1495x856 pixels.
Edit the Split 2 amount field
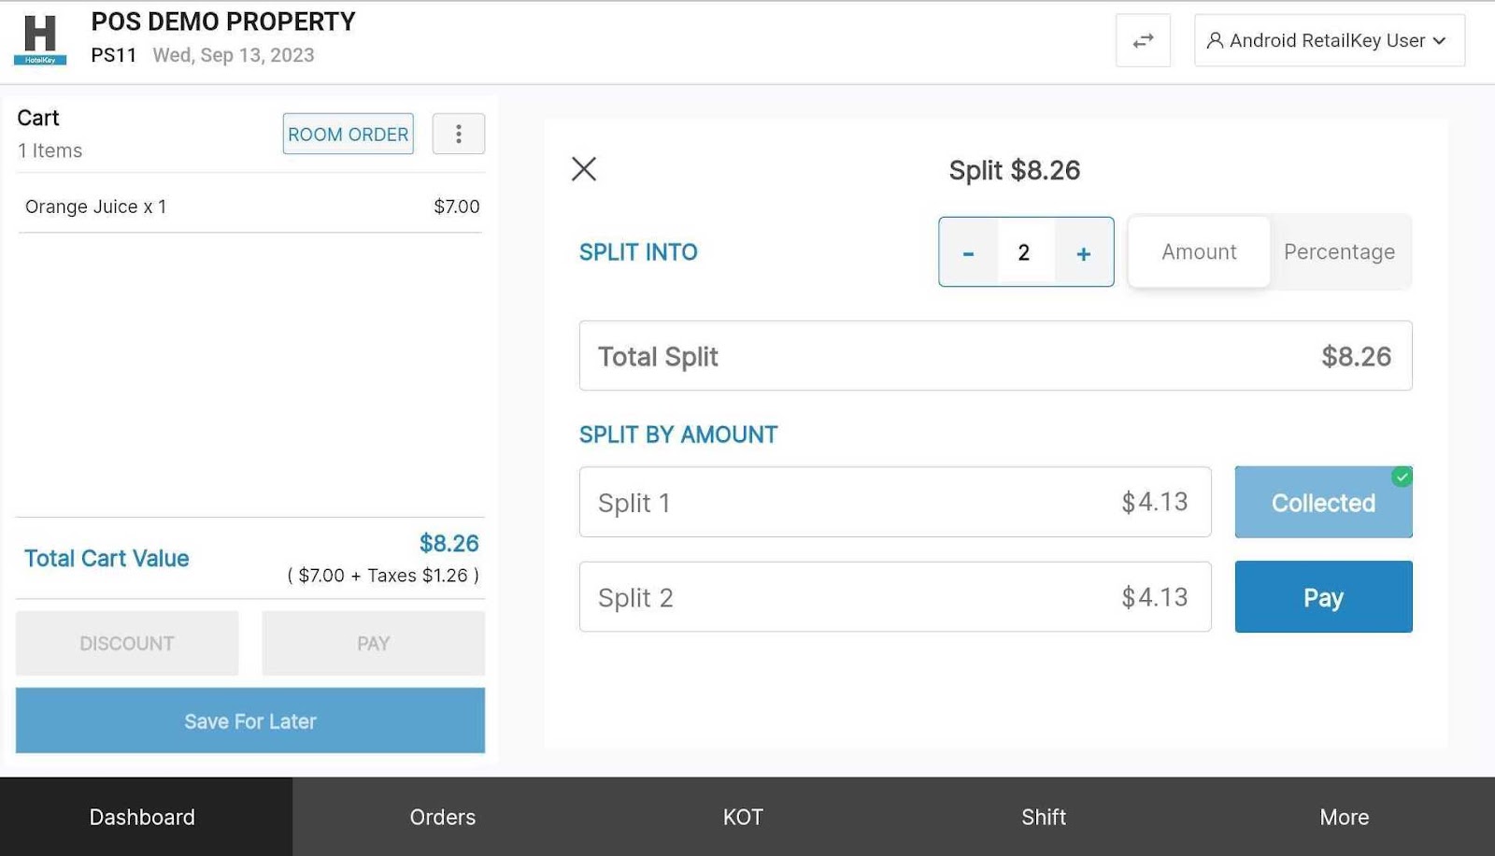[894, 597]
